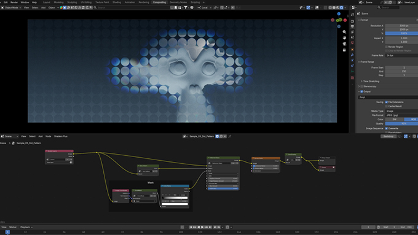
Task: Open the Frame Rate dropdown
Action: click(x=401, y=56)
